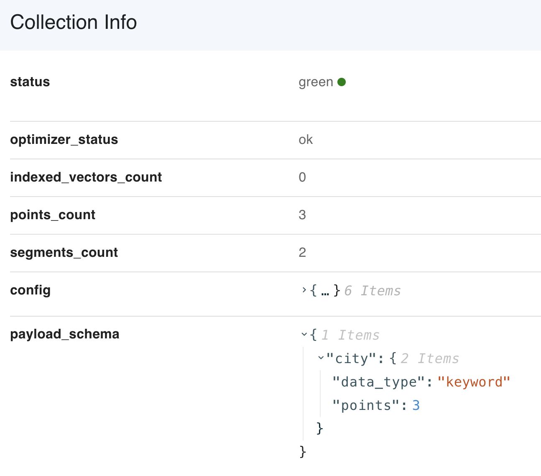The width and height of the screenshot is (541, 476).
Task: Click the indexed_vectors_count row label
Action: point(86,177)
